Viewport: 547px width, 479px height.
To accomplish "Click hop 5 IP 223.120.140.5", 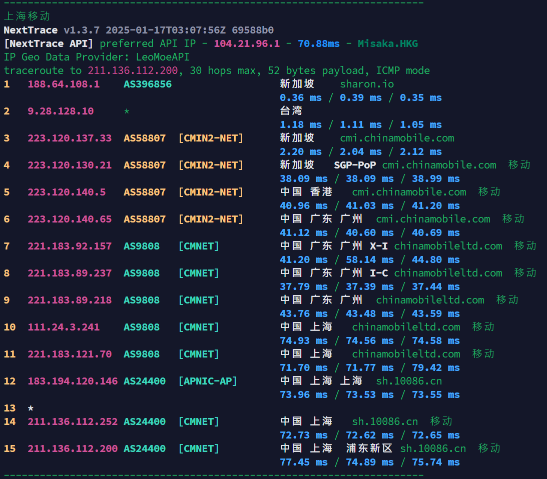I will (x=67, y=192).
